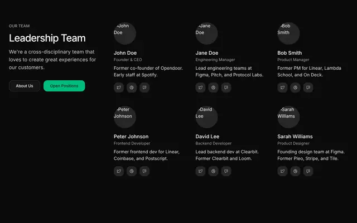The width and height of the screenshot is (357, 223).
Task: Click Sarah Williams' message chat icon
Action: tap(308, 171)
